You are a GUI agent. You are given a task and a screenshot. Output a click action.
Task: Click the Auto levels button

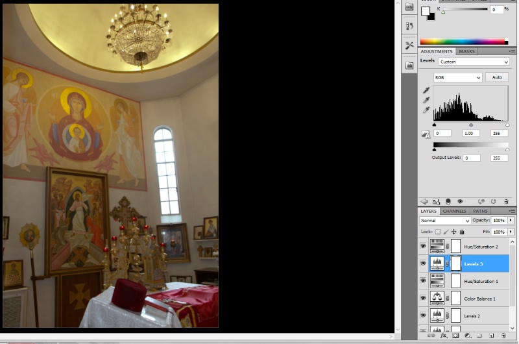point(497,77)
